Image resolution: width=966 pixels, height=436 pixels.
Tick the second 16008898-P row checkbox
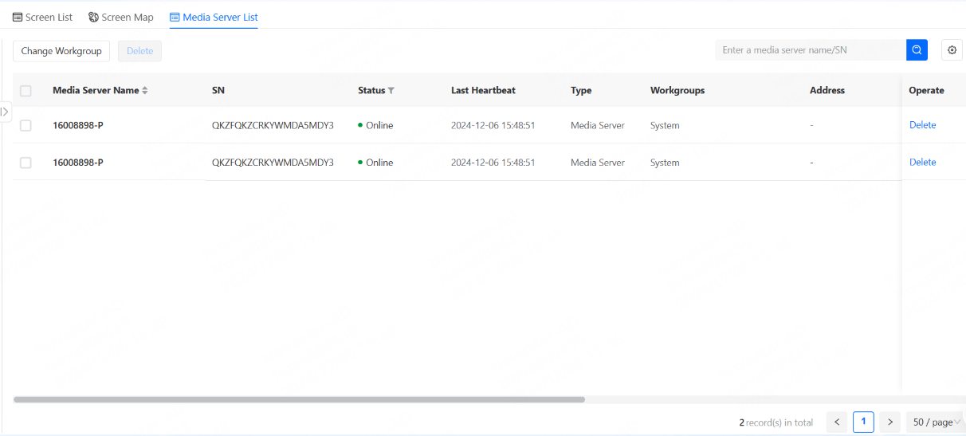click(x=26, y=163)
